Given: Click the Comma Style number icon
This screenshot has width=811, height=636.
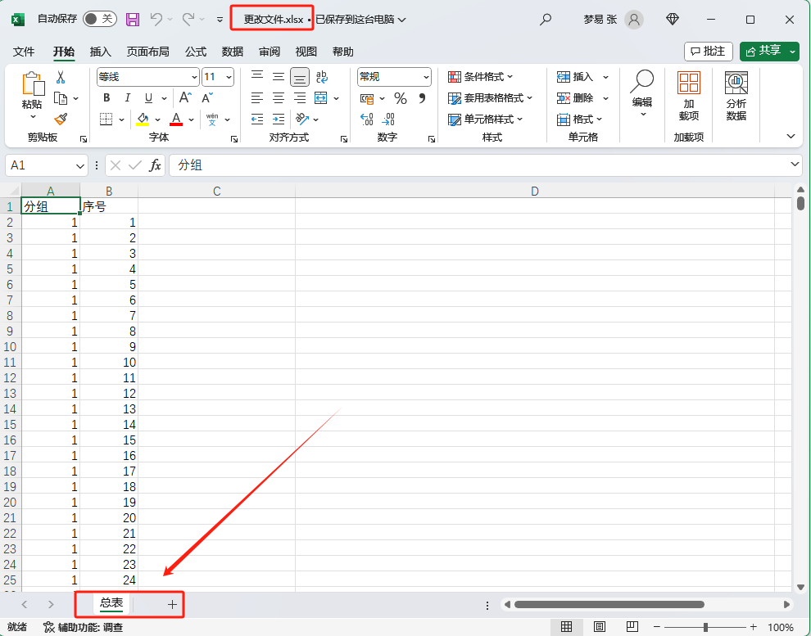Looking at the screenshot, I should (422, 97).
